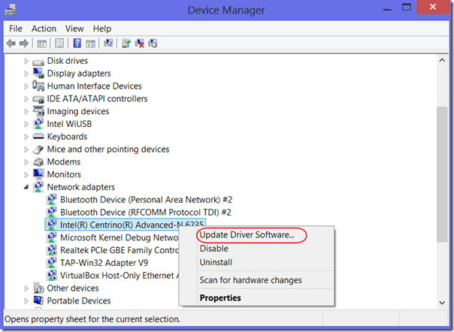The width and height of the screenshot is (454, 332).
Task: Click the Show/Hide console tree toolbar icon
Action: click(x=41, y=44)
